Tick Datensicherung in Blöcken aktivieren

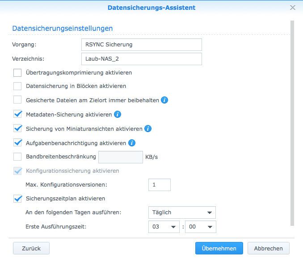[17, 86]
